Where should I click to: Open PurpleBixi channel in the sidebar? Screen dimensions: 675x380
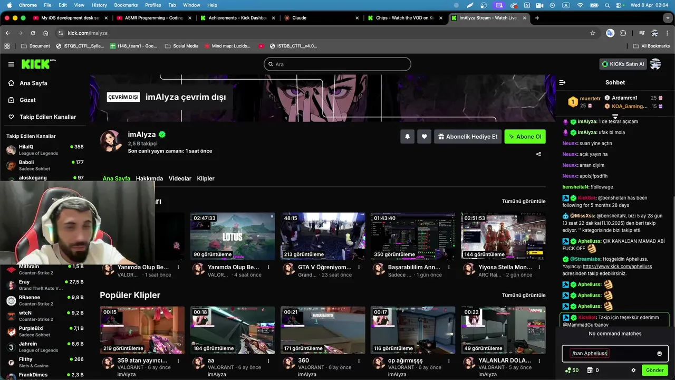pos(45,331)
